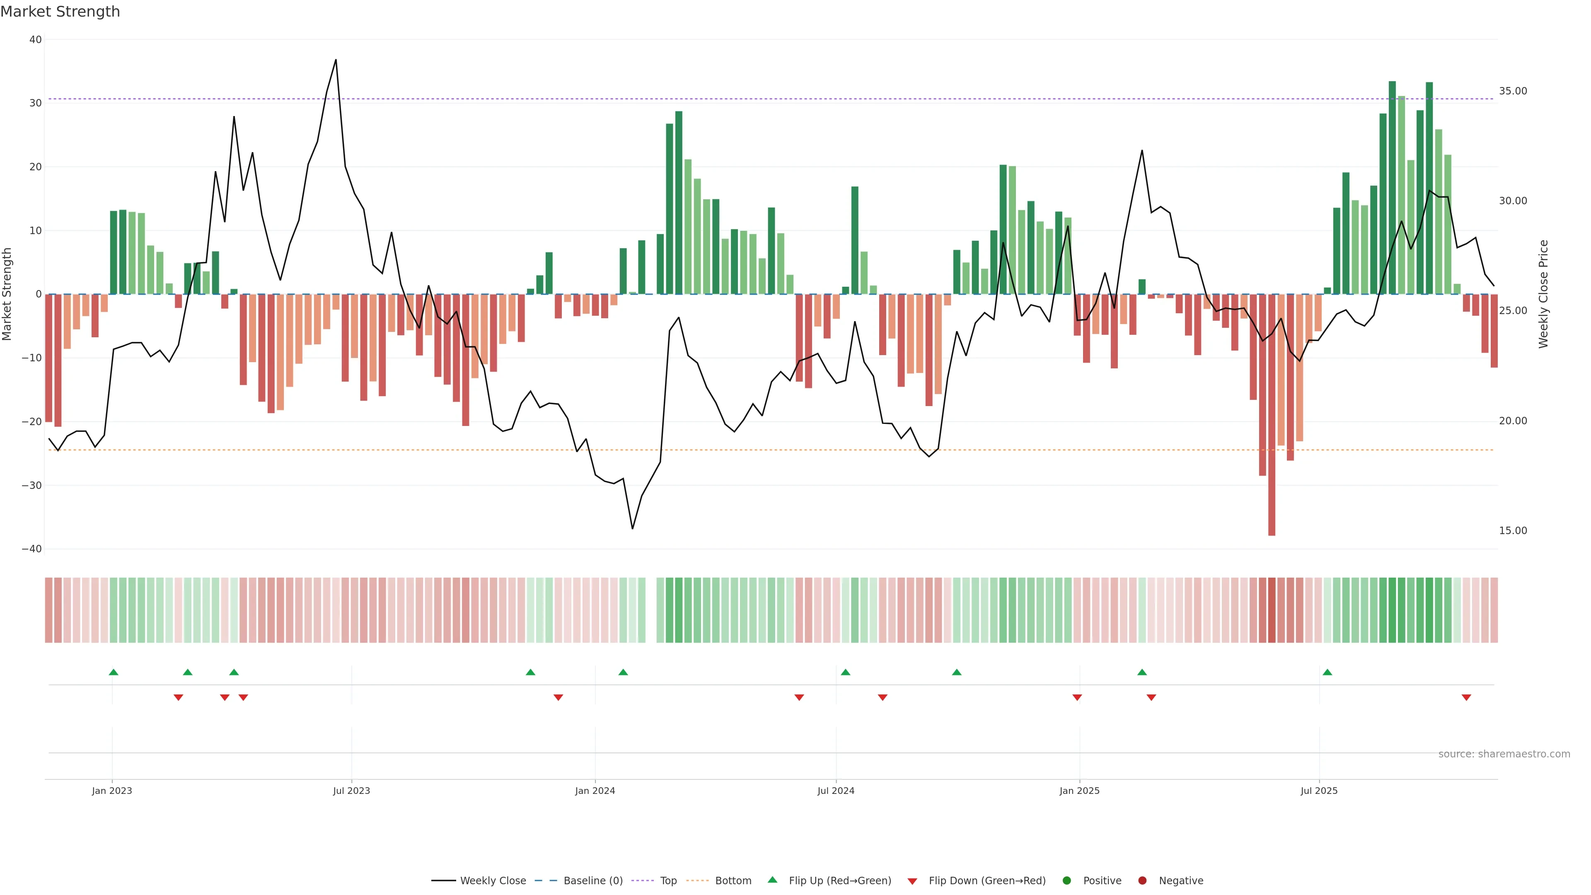
Task: Click the first green flip-up triangle marker
Action: pos(114,672)
